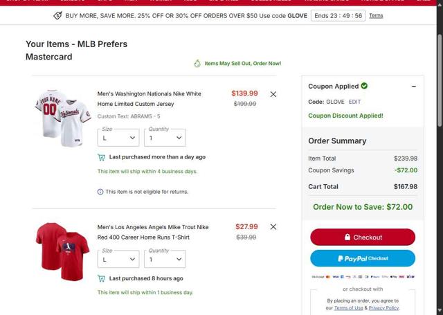The width and height of the screenshot is (443, 315).
Task: Open the Privacy Policy link
Action: coord(383,308)
